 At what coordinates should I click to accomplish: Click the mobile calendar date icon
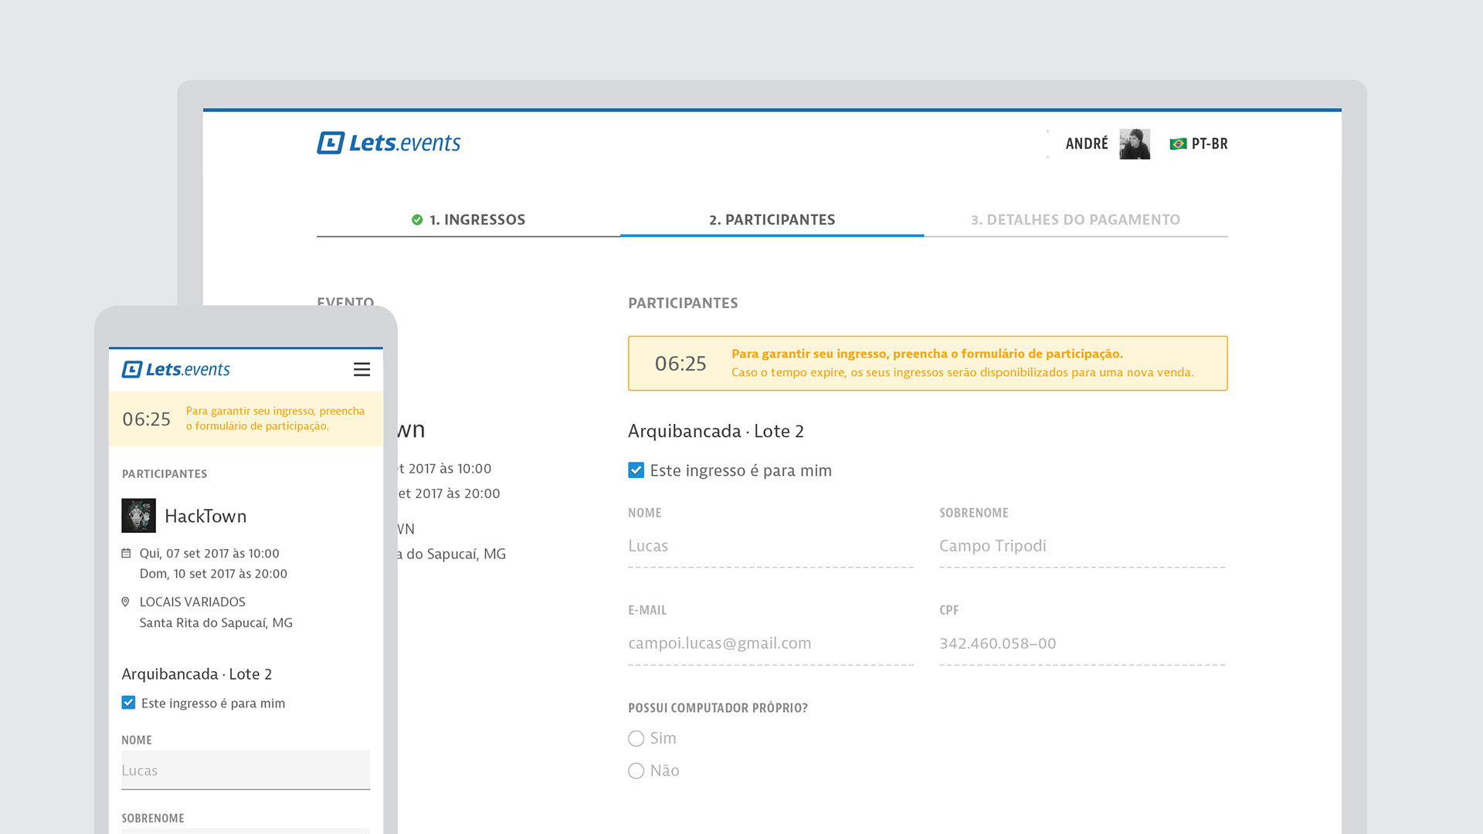click(x=126, y=553)
